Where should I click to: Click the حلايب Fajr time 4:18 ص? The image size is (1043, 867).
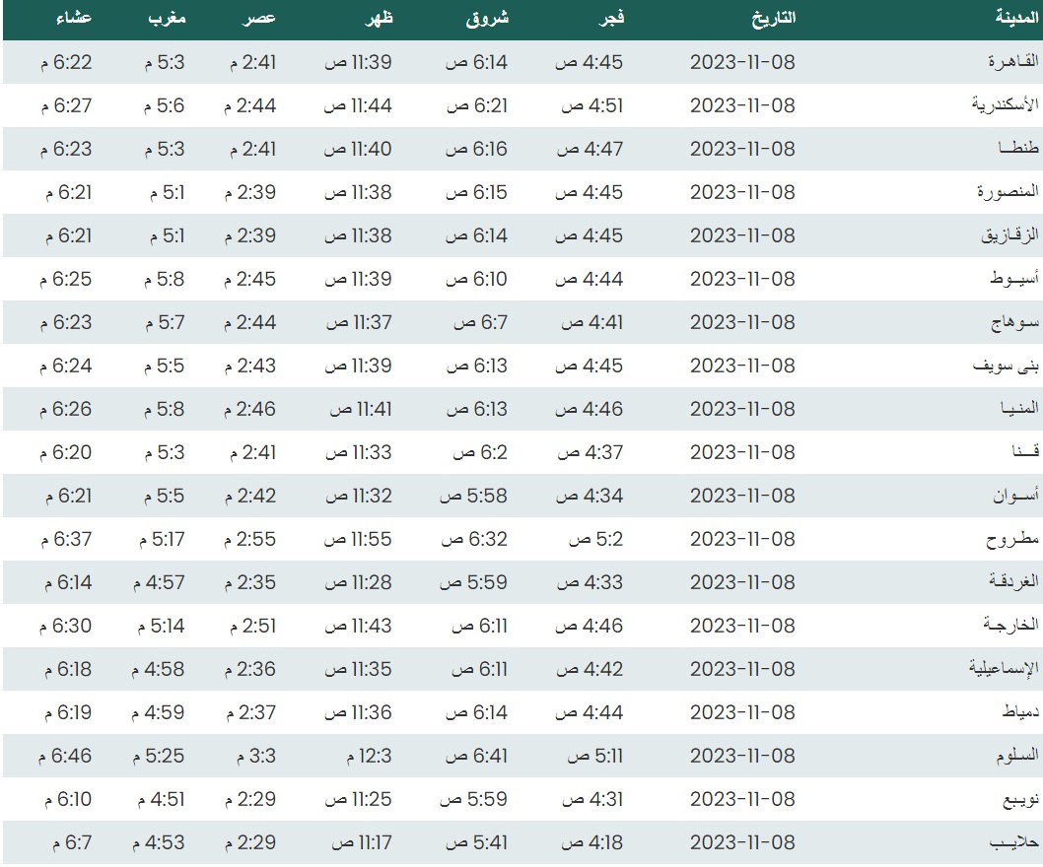pyautogui.click(x=591, y=842)
